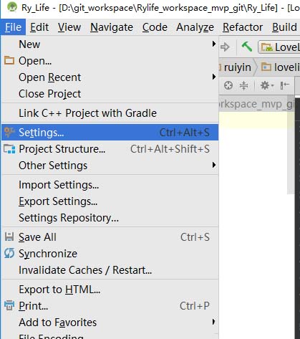
Task: Click the hide panel icon
Action: click(285, 85)
